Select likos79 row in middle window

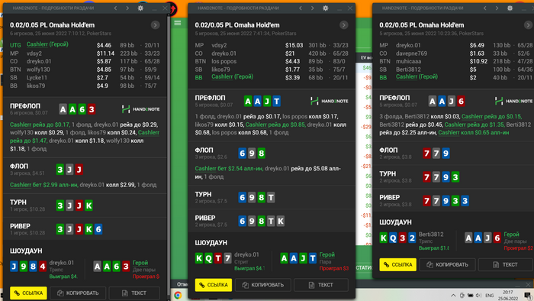(x=272, y=70)
